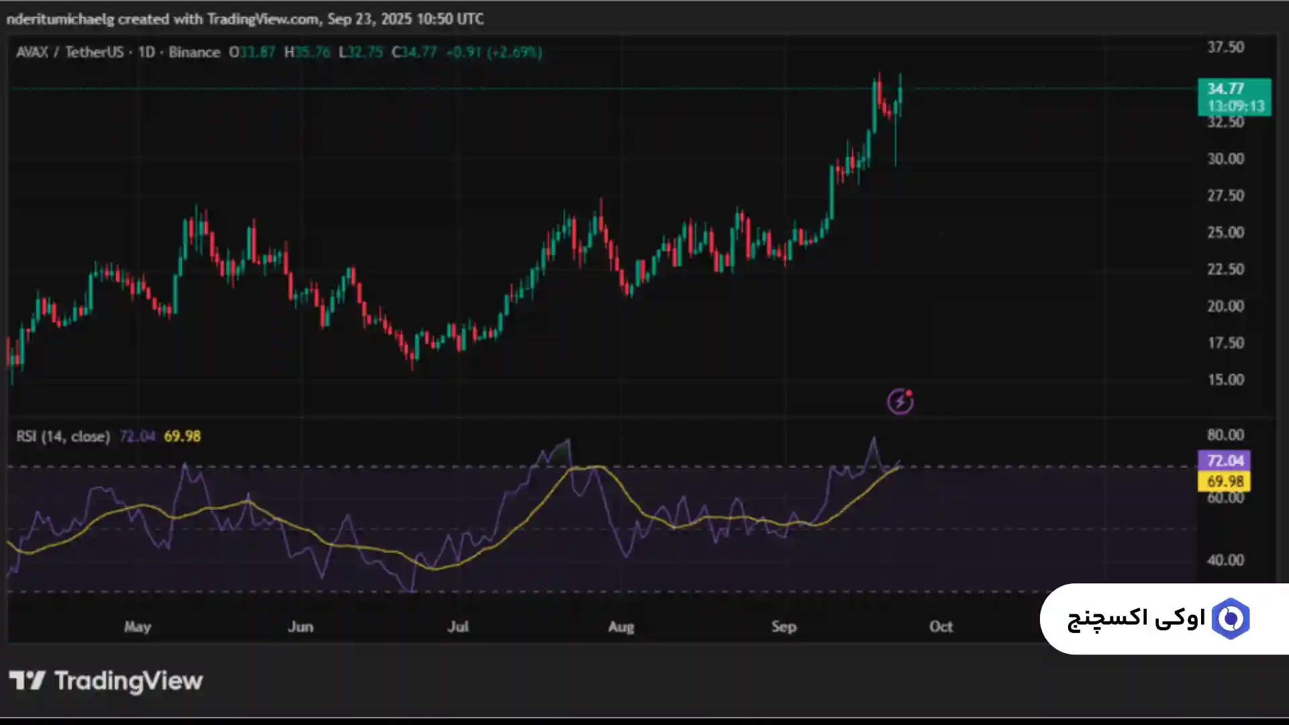1289x725 pixels.
Task: Click the Binance exchange name in header
Action: [194, 52]
